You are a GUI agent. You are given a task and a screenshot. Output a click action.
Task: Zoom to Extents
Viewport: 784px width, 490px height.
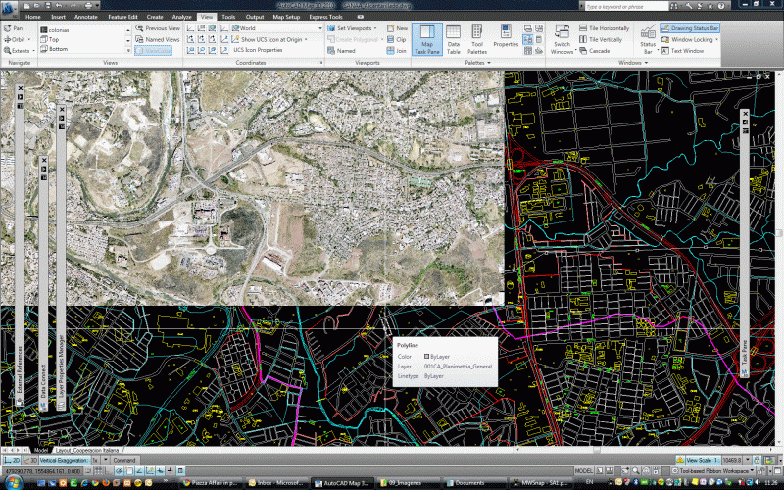(17, 51)
